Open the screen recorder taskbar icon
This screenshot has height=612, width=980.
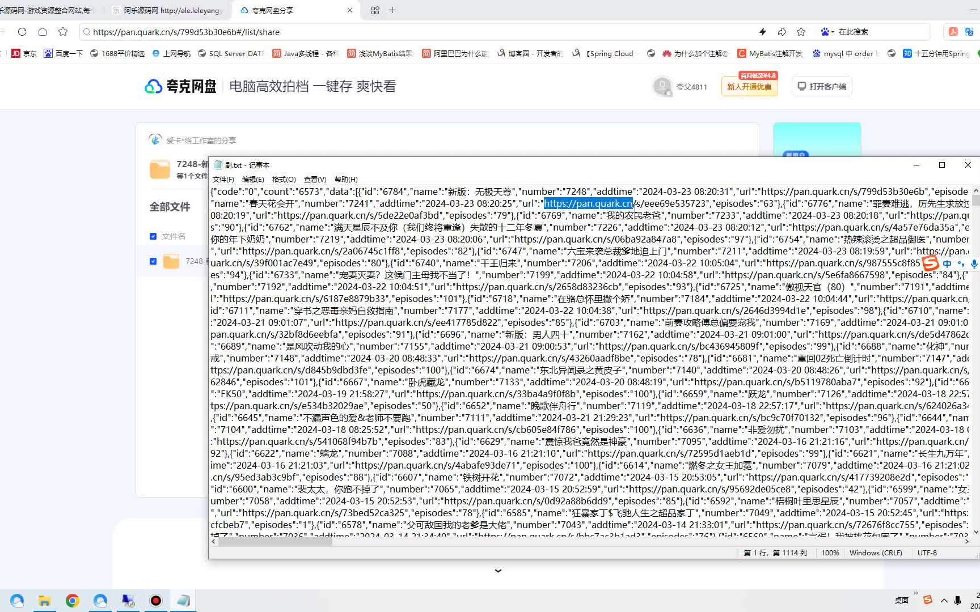(155, 601)
